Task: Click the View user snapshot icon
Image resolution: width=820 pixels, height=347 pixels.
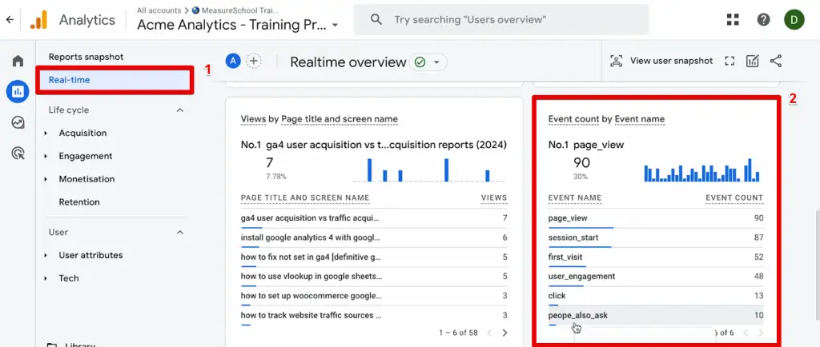Action: point(617,61)
